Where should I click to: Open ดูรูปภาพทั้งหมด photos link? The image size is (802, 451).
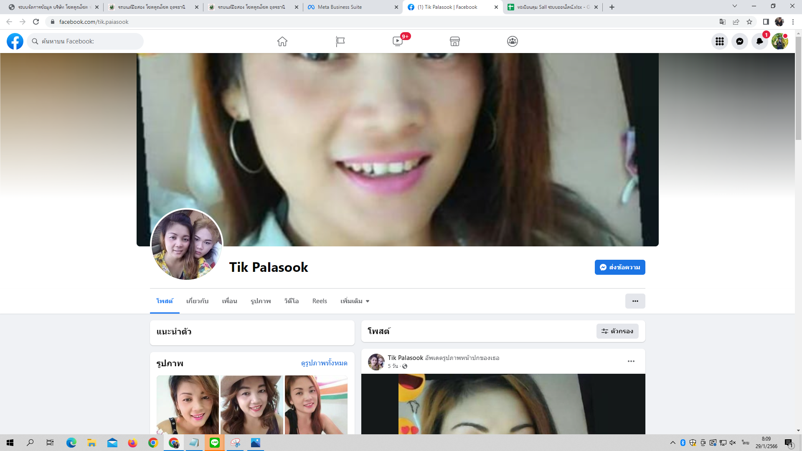pos(324,363)
